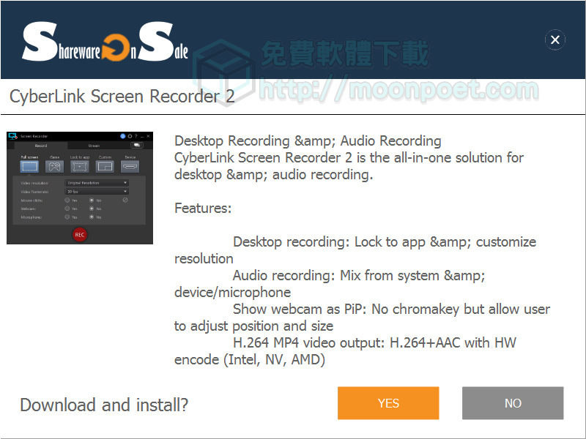Click YES to download and install
The image size is (586, 439).
[x=388, y=403]
